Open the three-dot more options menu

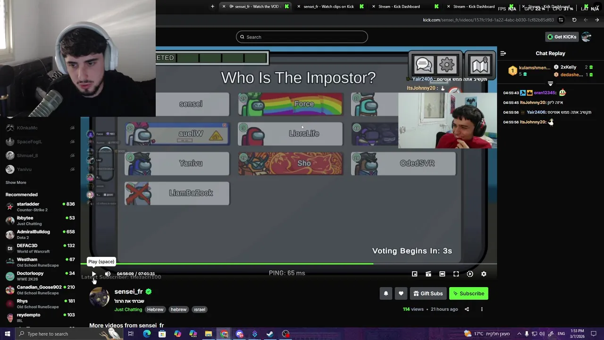click(x=482, y=309)
